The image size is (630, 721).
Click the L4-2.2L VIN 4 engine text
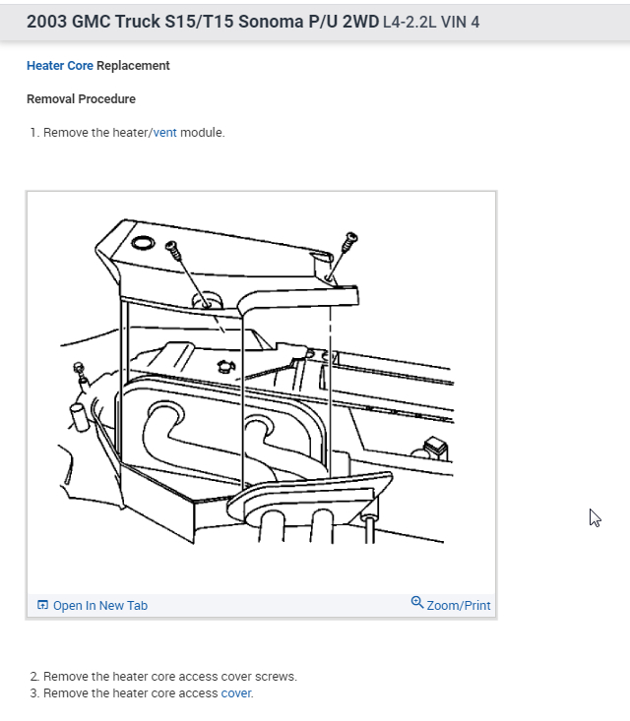tap(431, 22)
